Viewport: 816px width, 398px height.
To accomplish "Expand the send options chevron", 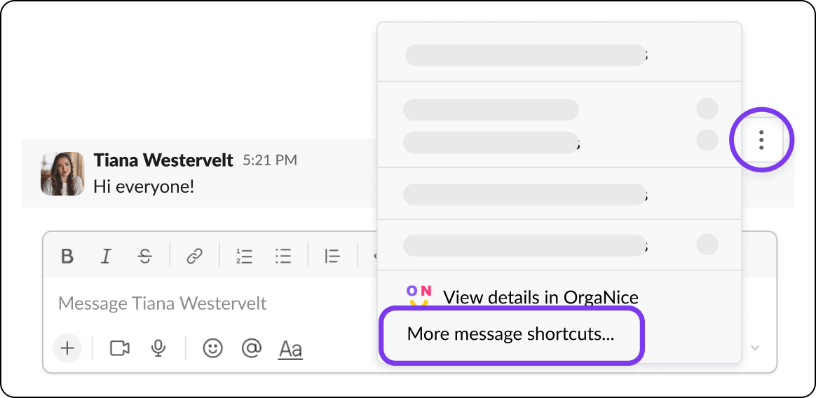I will (756, 348).
